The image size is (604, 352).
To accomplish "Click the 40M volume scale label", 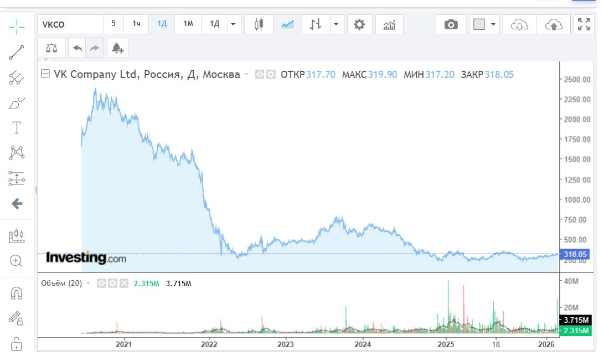I will pos(571,281).
